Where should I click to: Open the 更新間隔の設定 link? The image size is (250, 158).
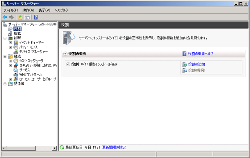tap(114, 147)
